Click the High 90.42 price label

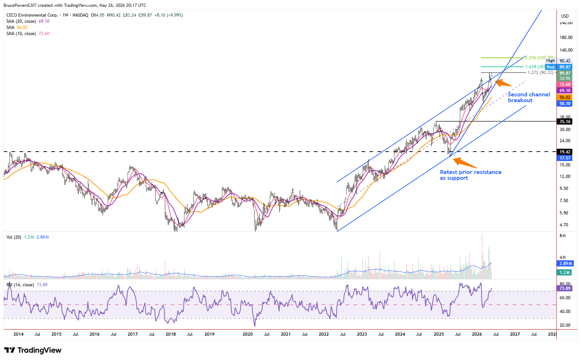click(x=559, y=61)
